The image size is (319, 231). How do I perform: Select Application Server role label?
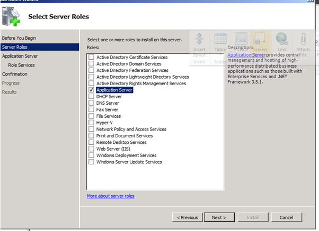coord(114,90)
